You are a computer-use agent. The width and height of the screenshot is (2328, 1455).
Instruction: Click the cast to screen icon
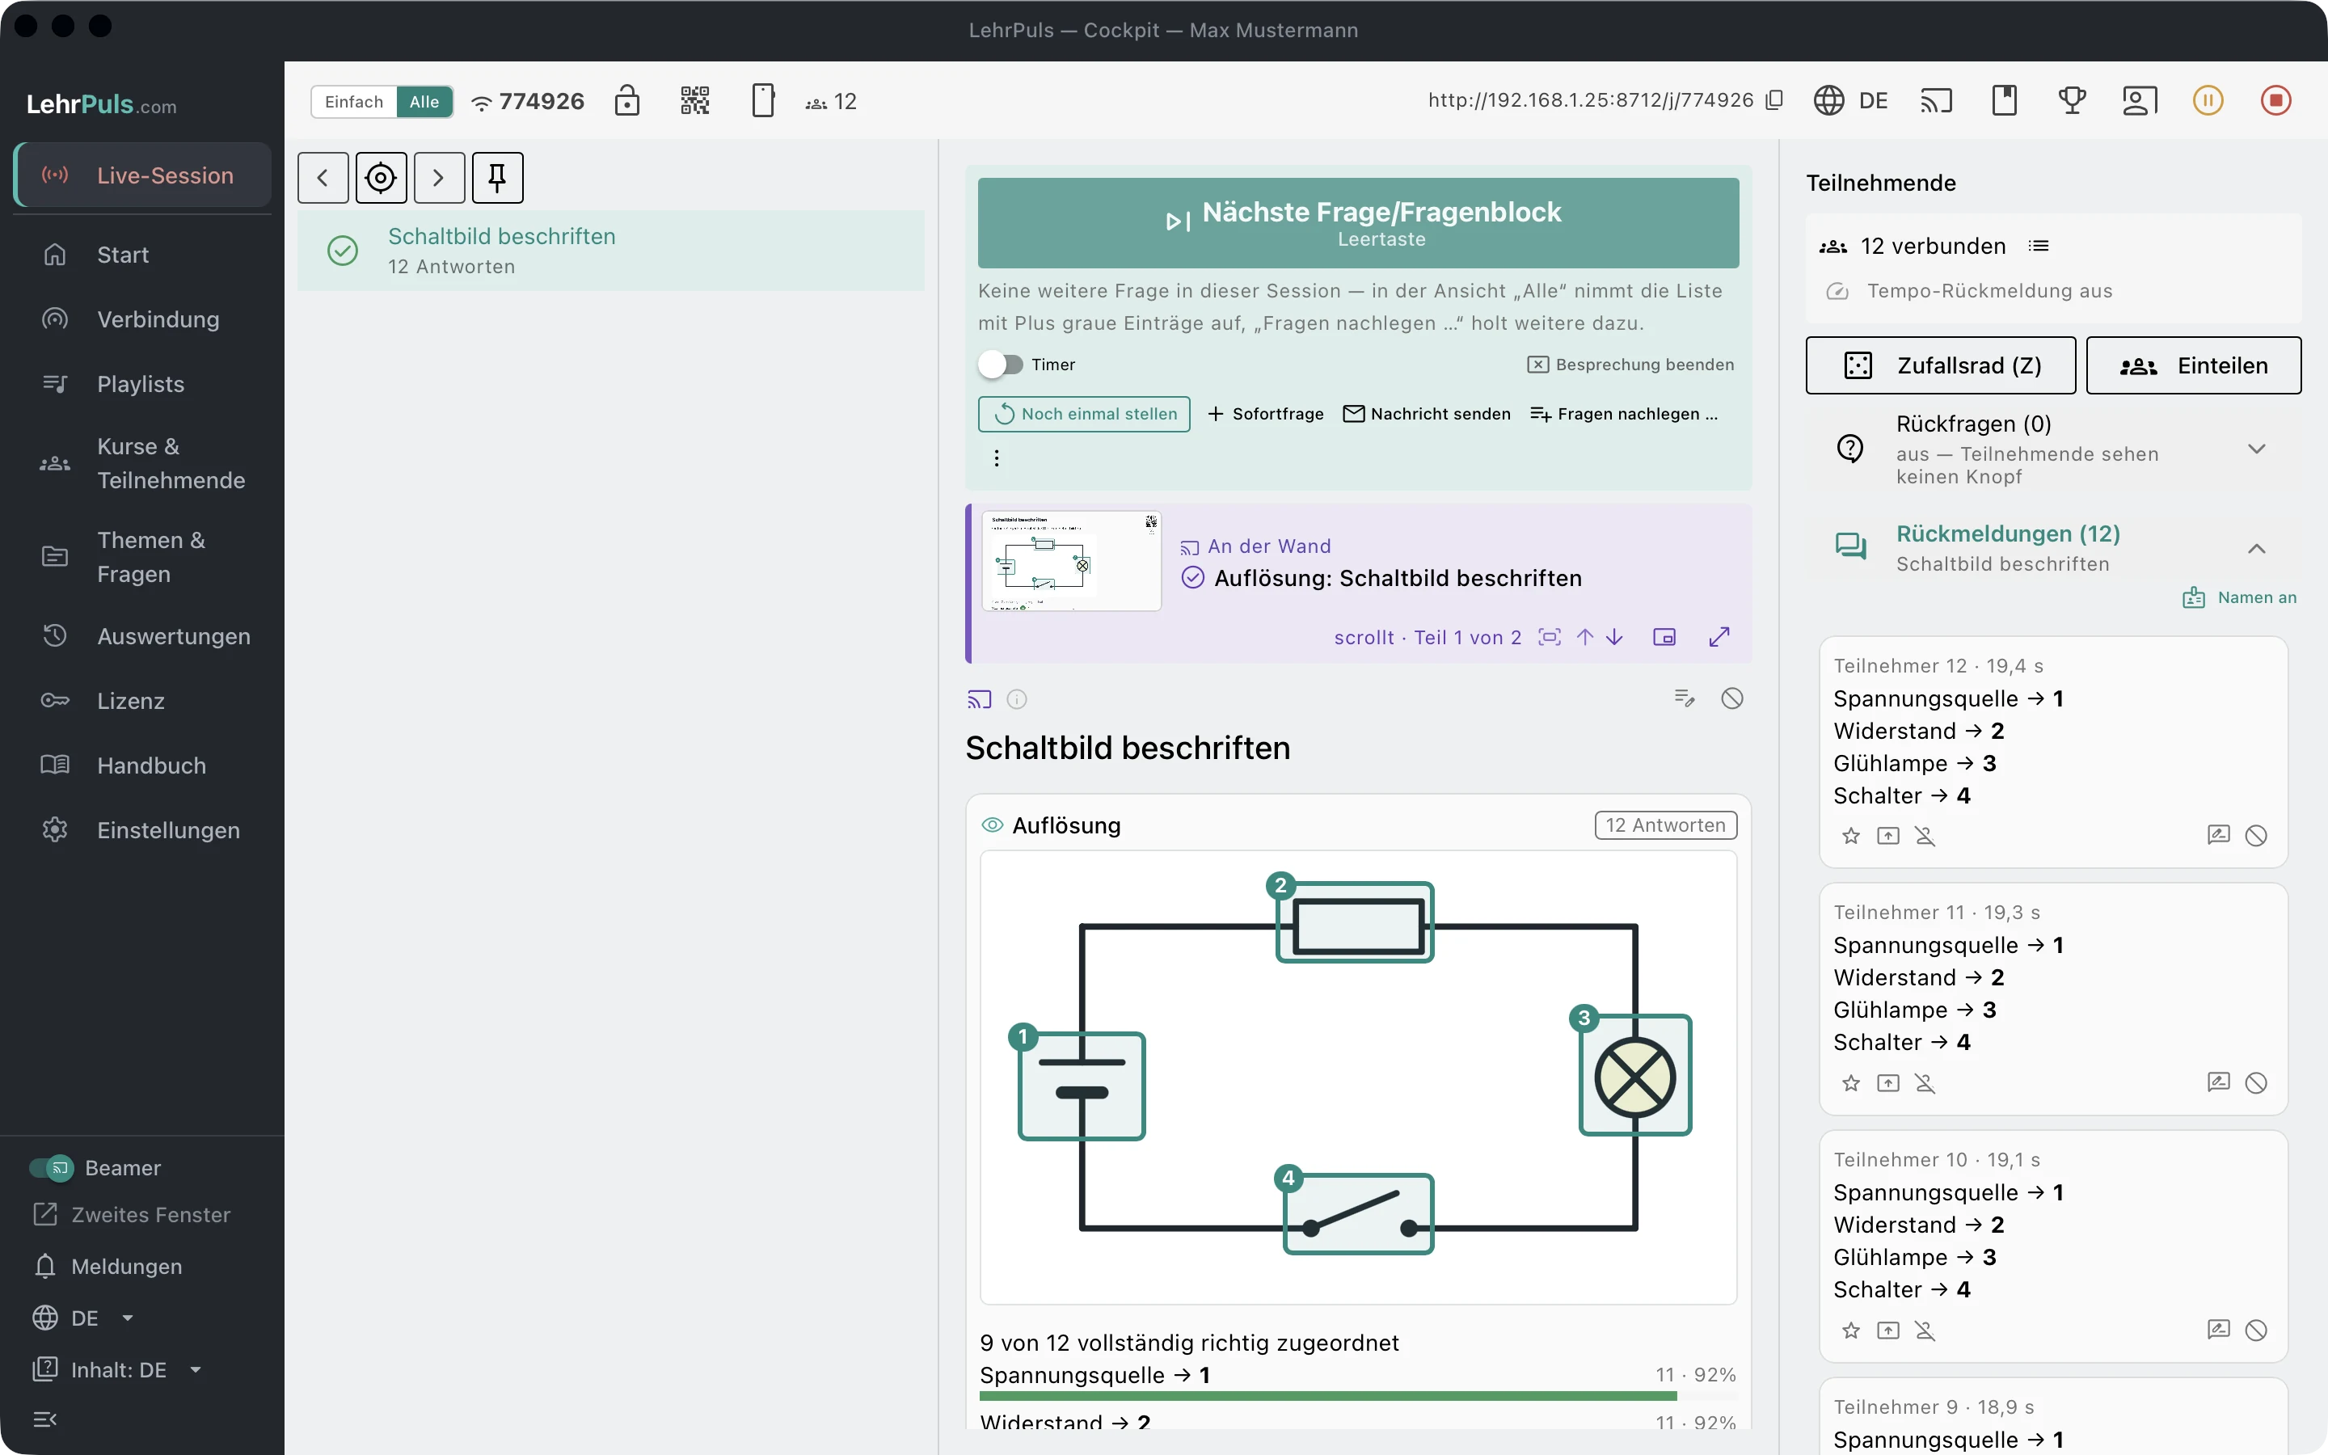point(1937,100)
